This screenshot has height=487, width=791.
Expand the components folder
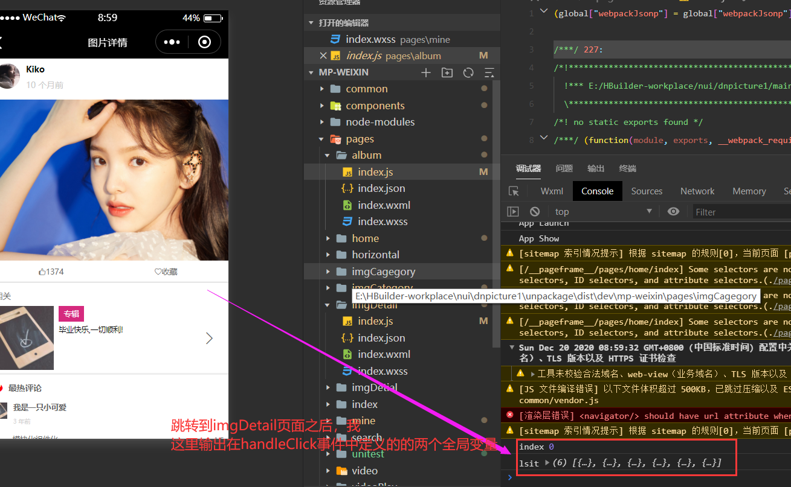point(322,106)
